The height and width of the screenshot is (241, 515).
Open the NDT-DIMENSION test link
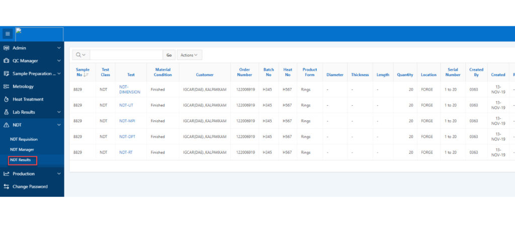point(130,90)
